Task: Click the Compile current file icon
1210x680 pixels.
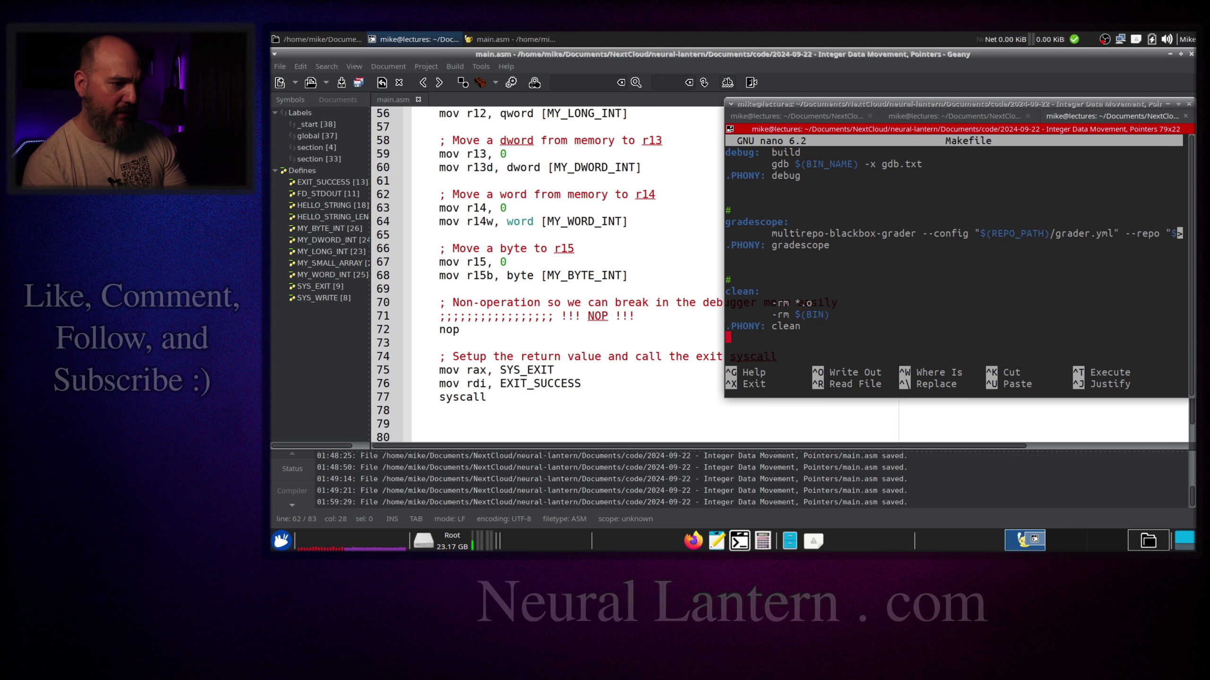Action: coord(463,83)
